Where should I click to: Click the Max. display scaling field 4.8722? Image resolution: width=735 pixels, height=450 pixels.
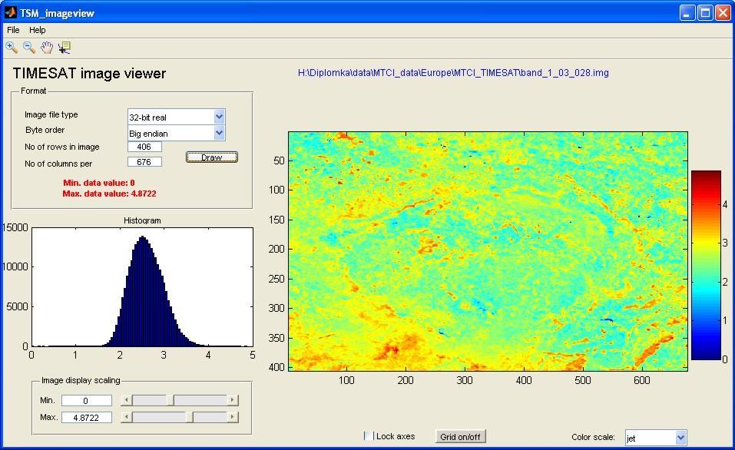(x=87, y=417)
